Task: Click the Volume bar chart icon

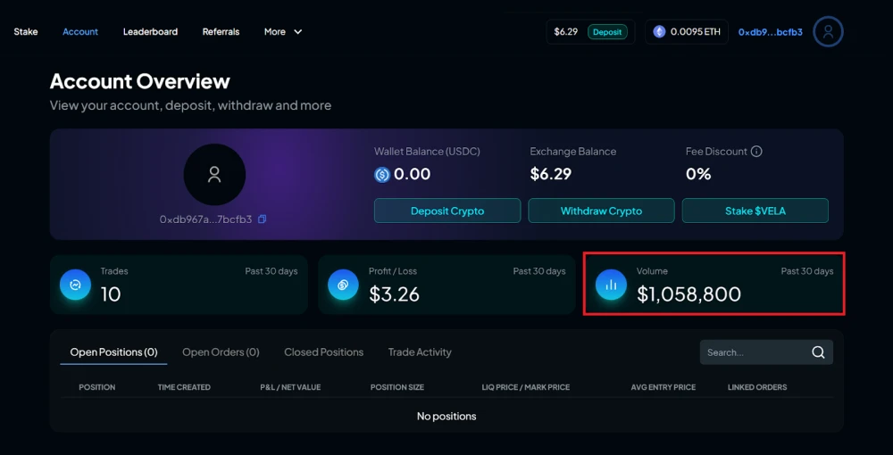Action: pos(611,285)
